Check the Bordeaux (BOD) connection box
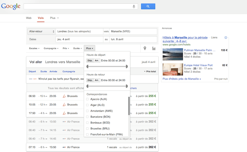247x152 pixels. (87, 123)
